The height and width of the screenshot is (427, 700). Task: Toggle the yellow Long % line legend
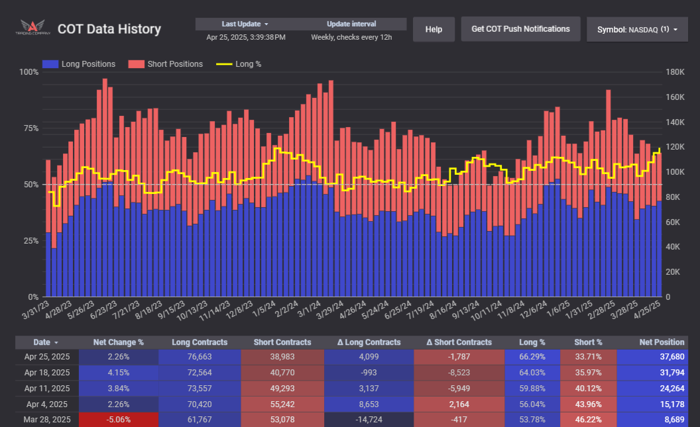click(x=239, y=64)
